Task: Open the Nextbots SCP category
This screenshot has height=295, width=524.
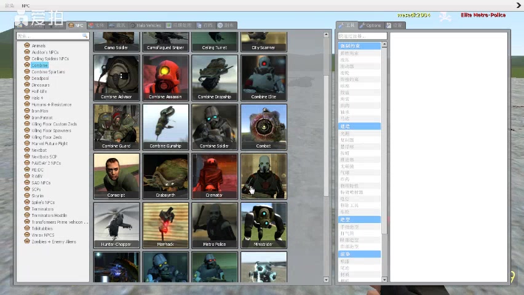Action: [x=44, y=157]
